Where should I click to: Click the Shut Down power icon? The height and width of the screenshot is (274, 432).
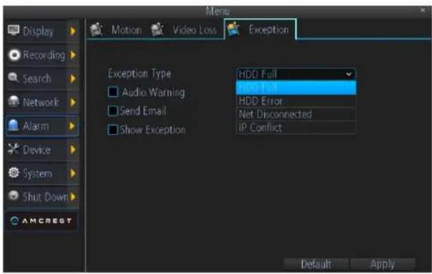[14, 196]
